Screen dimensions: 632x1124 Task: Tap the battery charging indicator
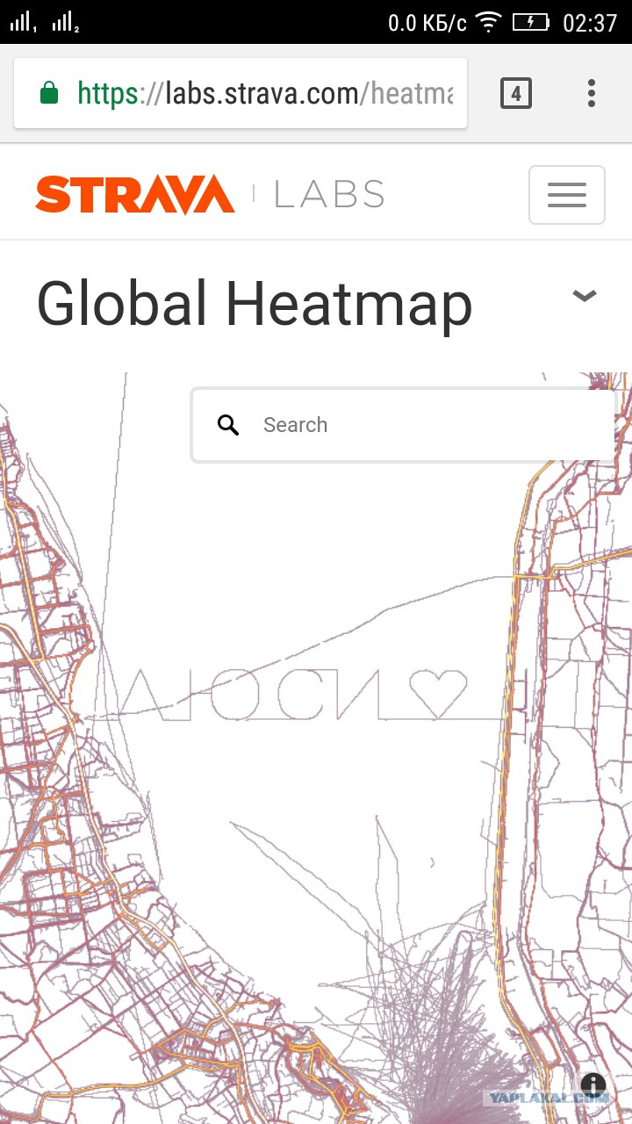pyautogui.click(x=530, y=22)
